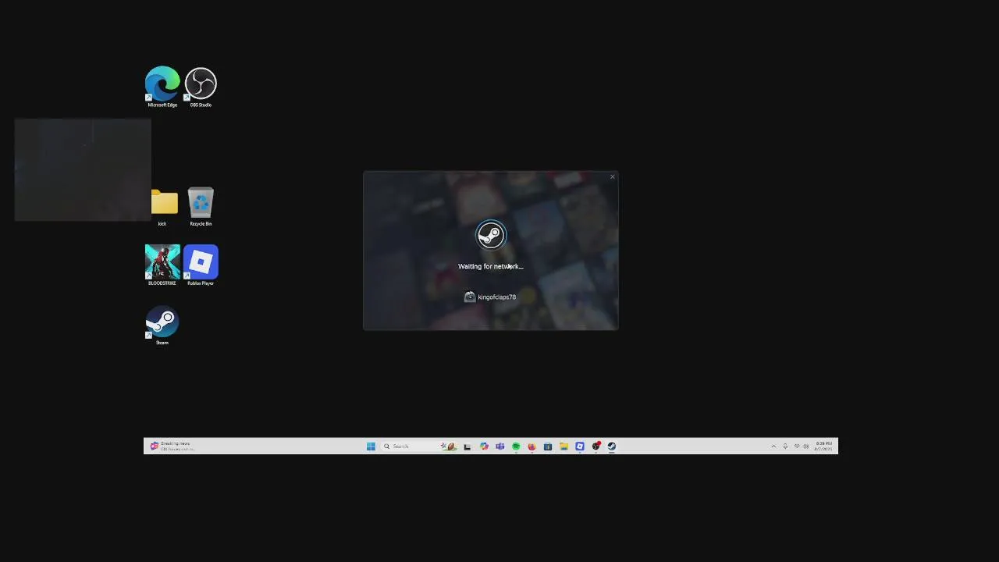
Task: Open the Windows Start menu
Action: [371, 446]
